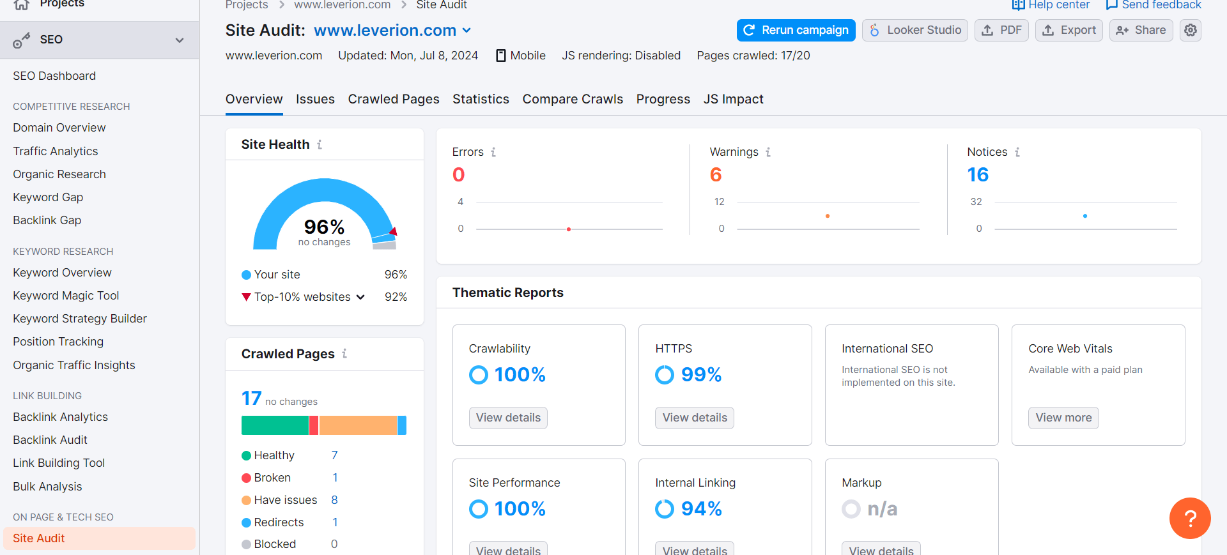The height and width of the screenshot is (555, 1227).
Task: Open Backlink Audit in sidebar
Action: (50, 440)
